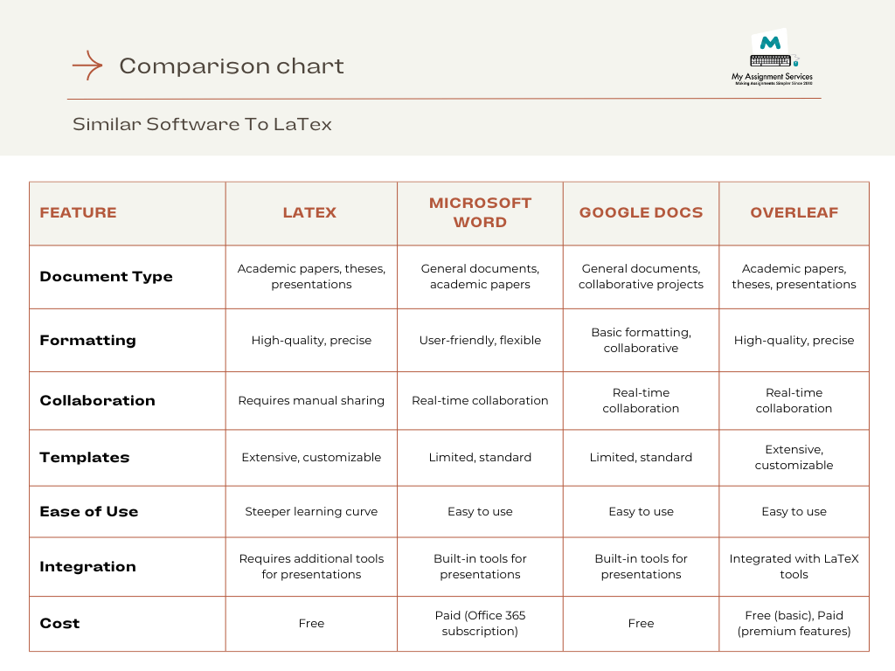Click Microsoft Word's "Easy to use" cell
Image resolution: width=895 pixels, height=671 pixels.
[480, 512]
